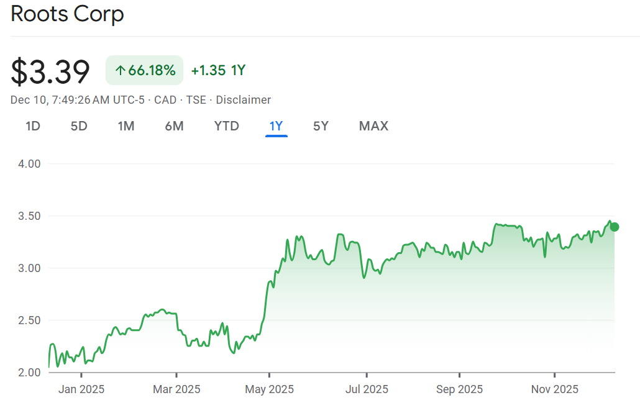Click the green 66.18% change badge
This screenshot has width=640, height=408.
(144, 70)
